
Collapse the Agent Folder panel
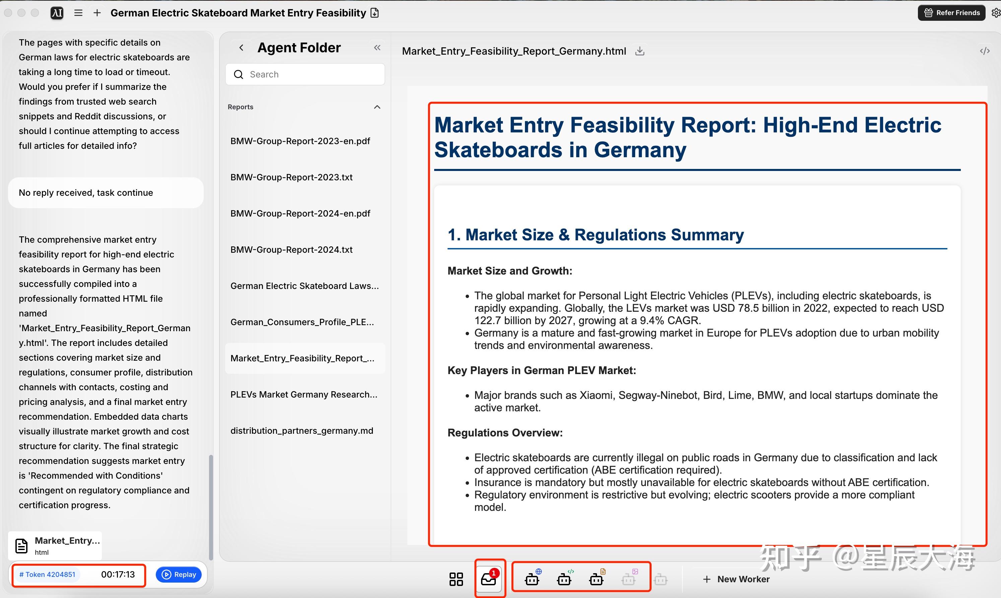coord(377,48)
